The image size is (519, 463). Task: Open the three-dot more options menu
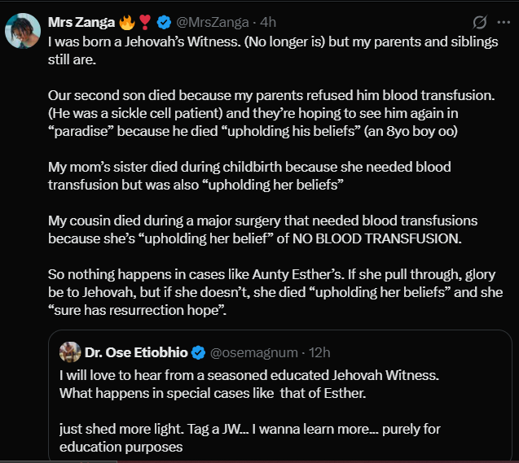[x=503, y=21]
